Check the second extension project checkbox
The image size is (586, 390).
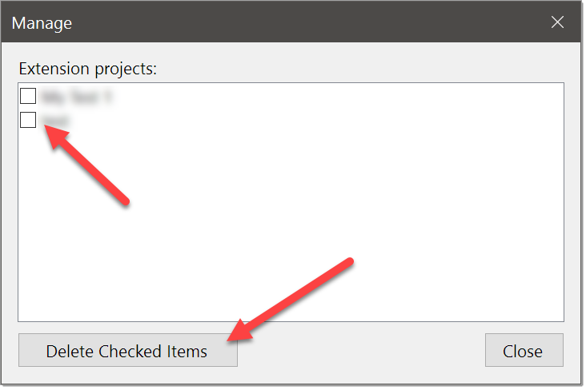pos(28,120)
